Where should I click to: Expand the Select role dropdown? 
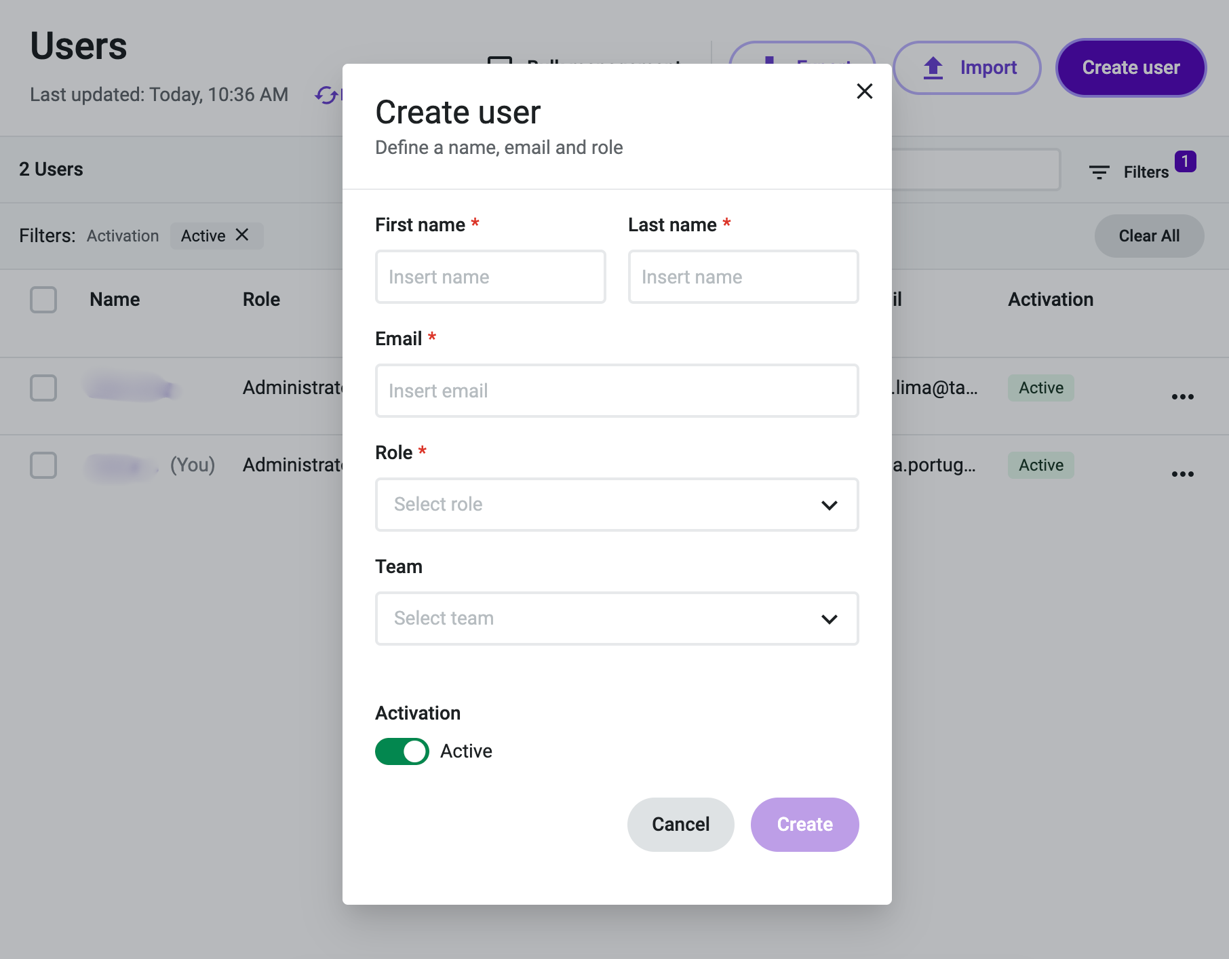[x=617, y=505]
